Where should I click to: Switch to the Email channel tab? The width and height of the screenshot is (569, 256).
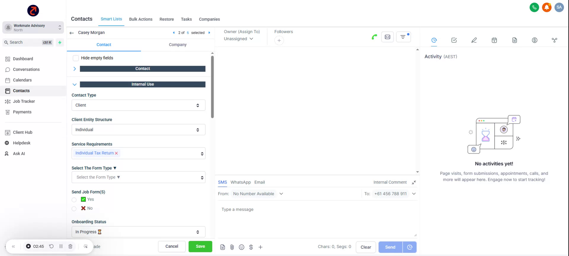click(260, 182)
